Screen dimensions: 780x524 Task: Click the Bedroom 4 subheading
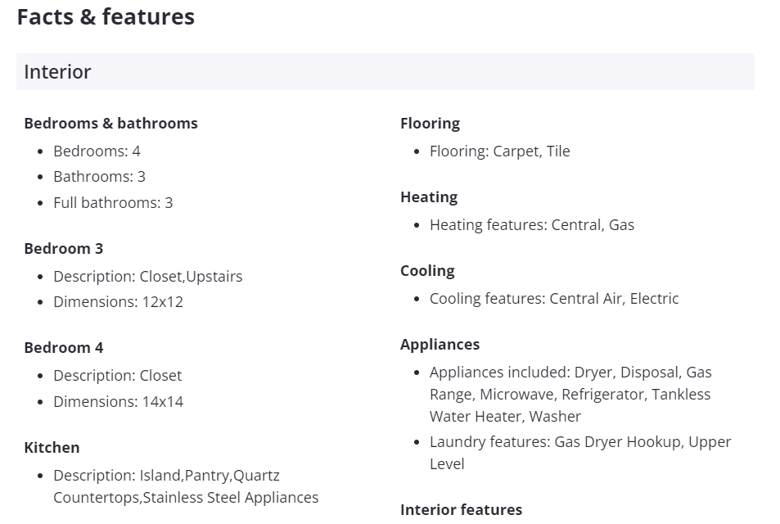pos(64,348)
